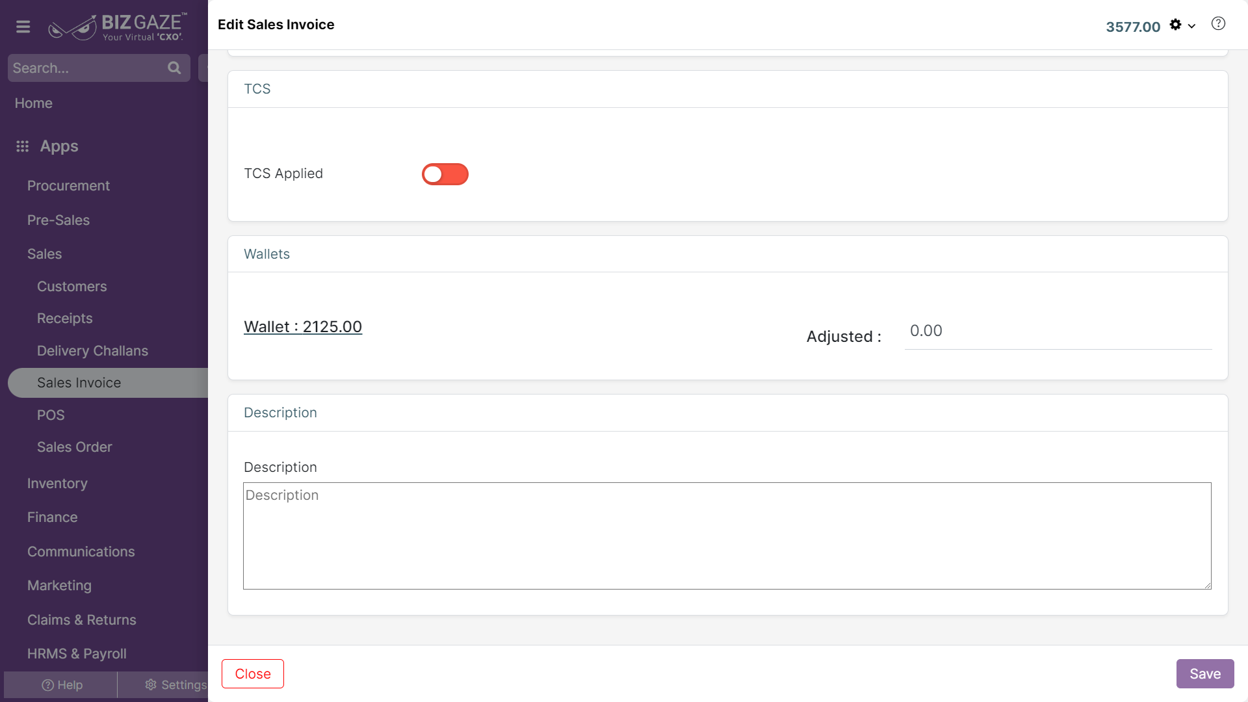This screenshot has height=702, width=1248.
Task: Click the search magnifier icon
Action: coord(174,68)
